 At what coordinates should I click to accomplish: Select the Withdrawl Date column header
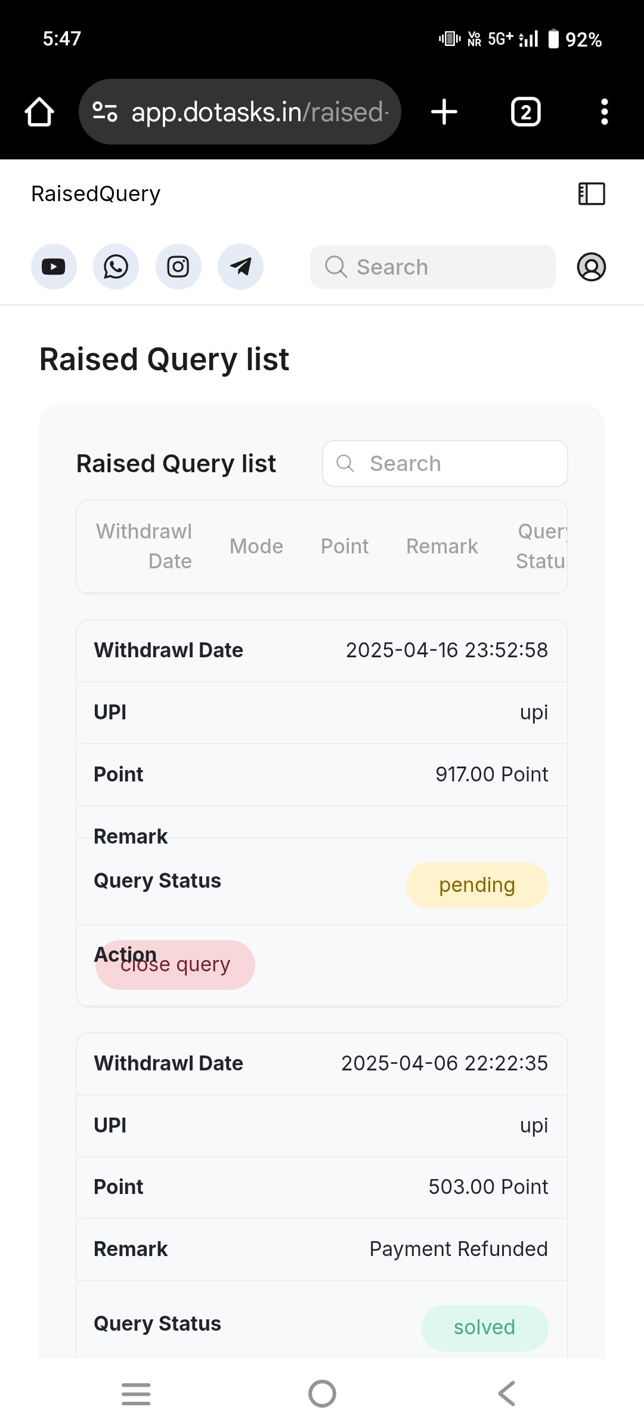[144, 546]
